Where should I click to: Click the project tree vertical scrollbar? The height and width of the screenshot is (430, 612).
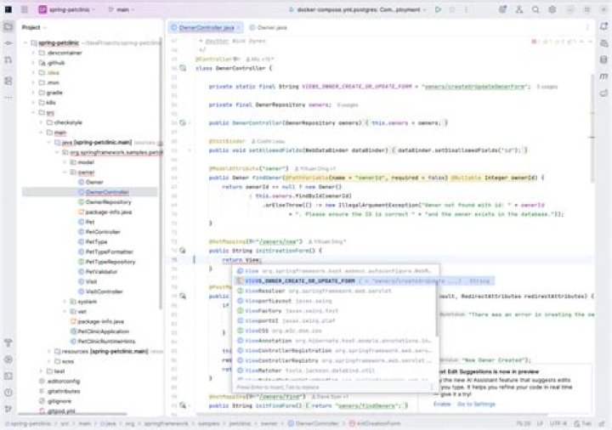click(161, 172)
